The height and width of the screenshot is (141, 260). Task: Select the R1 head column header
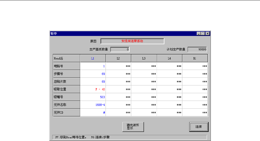tap(195, 58)
